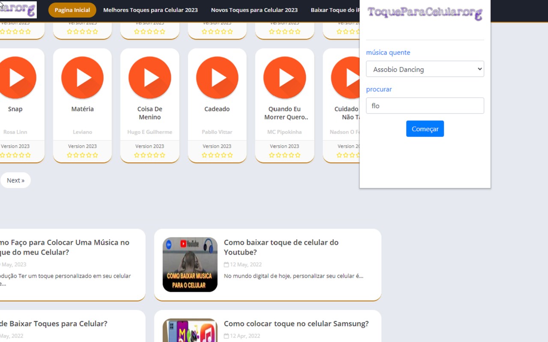Open the Snap song title
Viewport: 548px width, 342px height.
click(15, 109)
